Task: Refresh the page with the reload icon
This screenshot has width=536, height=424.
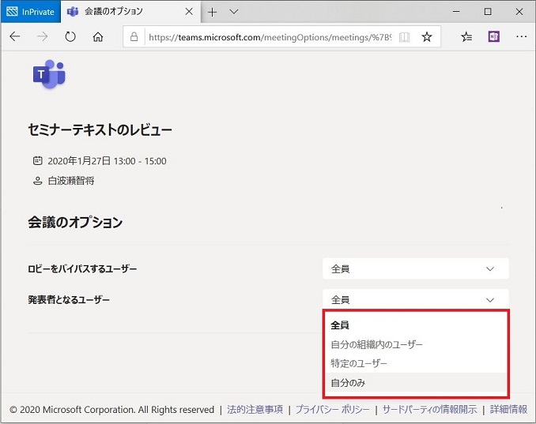Action: pyautogui.click(x=70, y=37)
